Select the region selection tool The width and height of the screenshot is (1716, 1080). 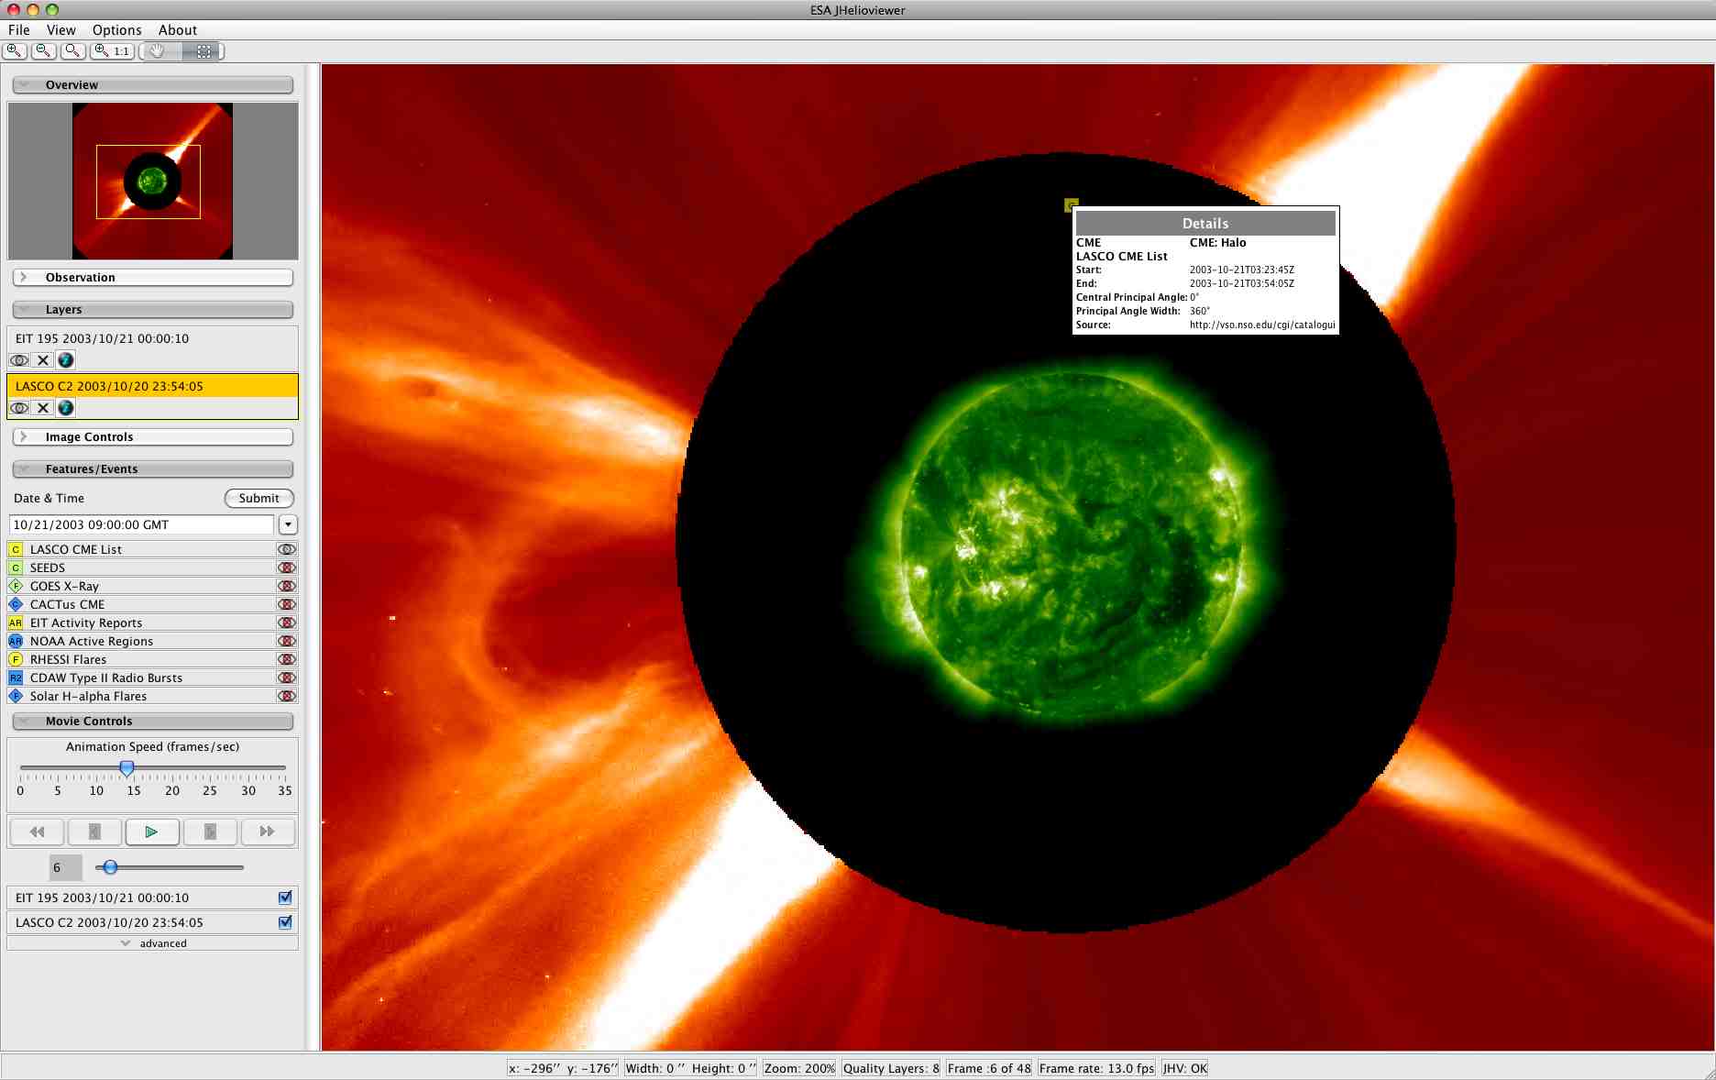point(203,51)
